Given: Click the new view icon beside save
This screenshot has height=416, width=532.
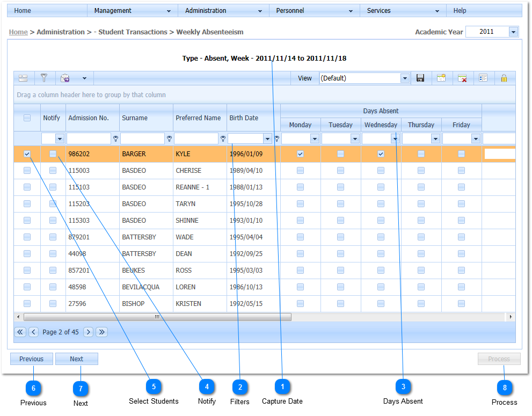Looking at the screenshot, I should point(441,78).
